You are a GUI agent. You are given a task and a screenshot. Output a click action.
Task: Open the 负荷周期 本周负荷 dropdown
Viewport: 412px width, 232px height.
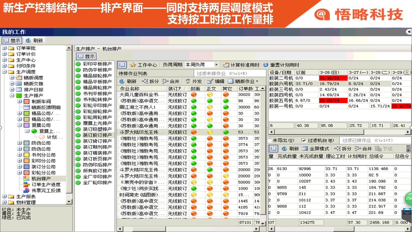[x=216, y=65]
